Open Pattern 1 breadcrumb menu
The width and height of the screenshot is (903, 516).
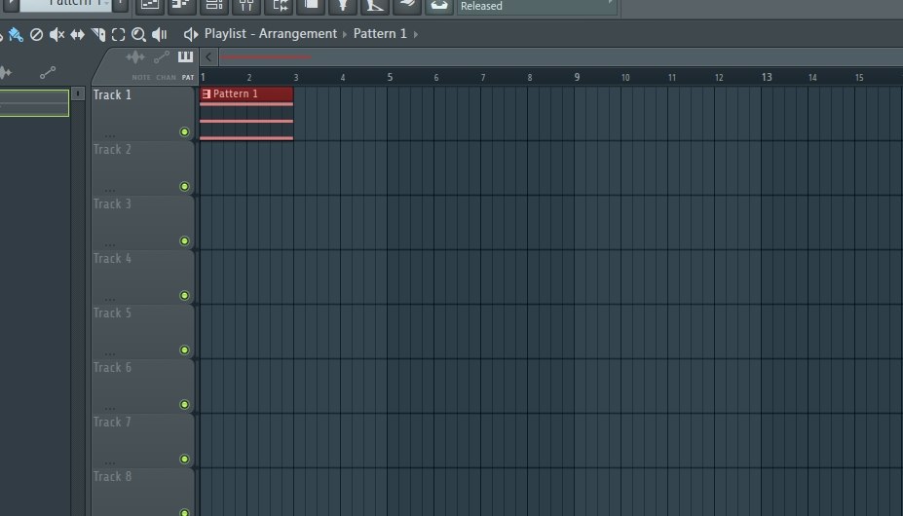[x=380, y=34]
